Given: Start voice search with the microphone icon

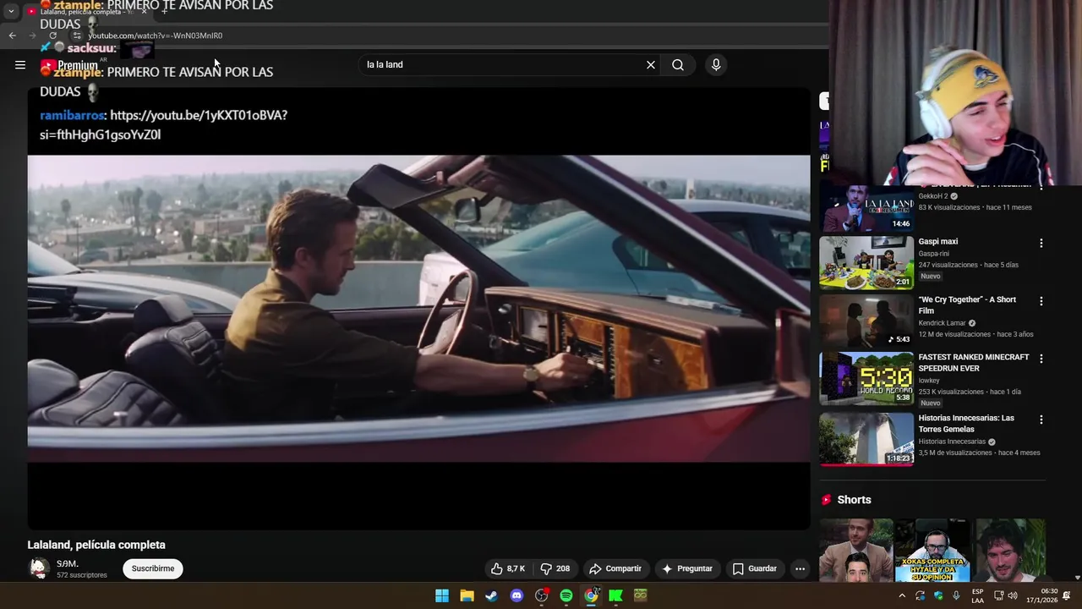Looking at the screenshot, I should pos(716,65).
